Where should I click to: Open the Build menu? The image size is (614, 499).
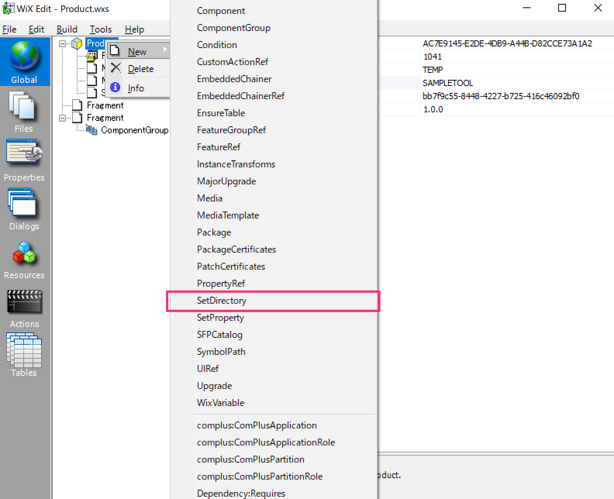coord(67,29)
